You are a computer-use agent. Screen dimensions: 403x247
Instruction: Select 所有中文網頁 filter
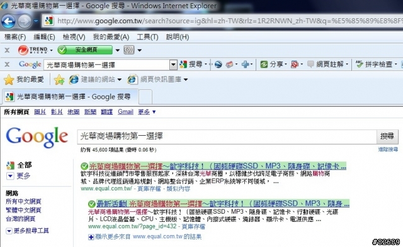23,202
